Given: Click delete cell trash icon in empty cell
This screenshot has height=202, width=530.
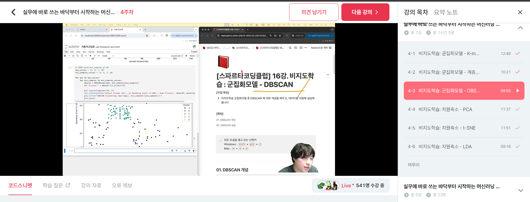Looking at the screenshot, I should pos(194,151).
